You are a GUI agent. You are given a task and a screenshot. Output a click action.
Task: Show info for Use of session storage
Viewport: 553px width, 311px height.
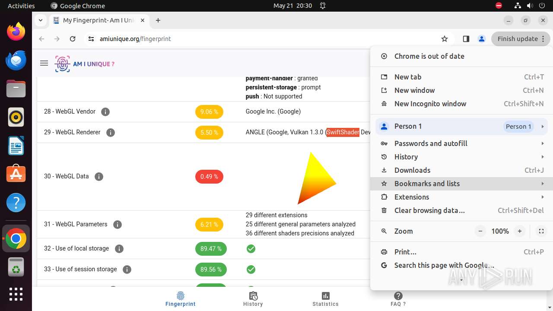pyautogui.click(x=127, y=270)
